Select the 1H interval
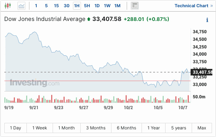The image size is (216, 137). pyautogui.click(x=77, y=6)
